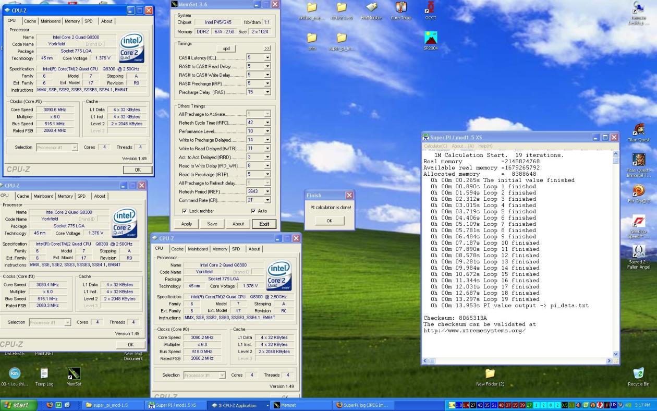
Task: Click the >>| button in MemSet Timings
Action: (x=267, y=49)
